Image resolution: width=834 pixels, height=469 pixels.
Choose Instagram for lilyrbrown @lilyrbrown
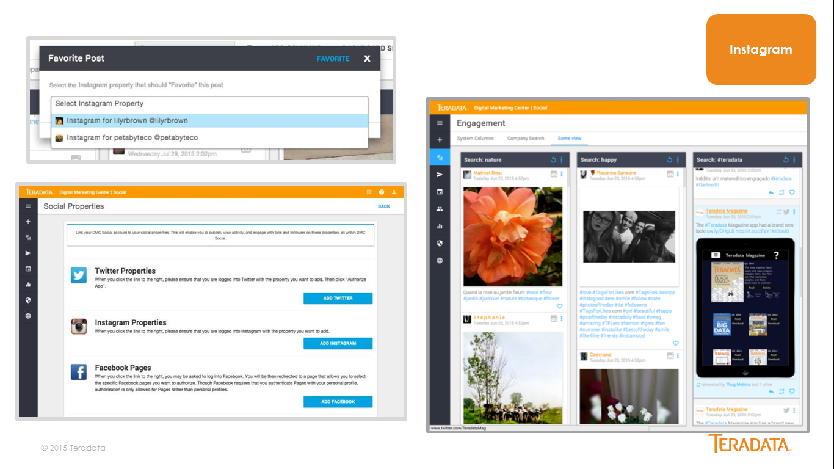(x=209, y=121)
